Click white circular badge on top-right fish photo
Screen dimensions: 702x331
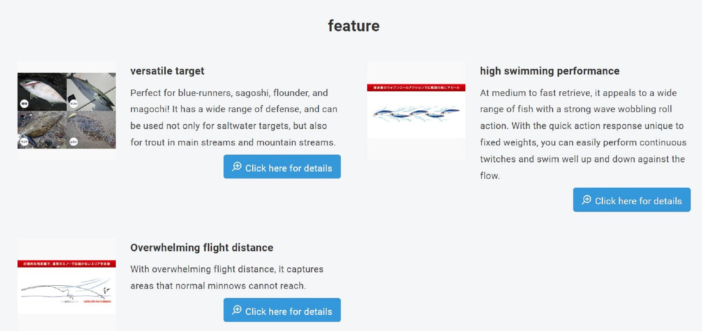click(x=74, y=104)
